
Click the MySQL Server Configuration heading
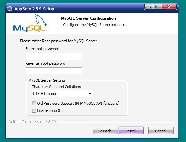89,18
